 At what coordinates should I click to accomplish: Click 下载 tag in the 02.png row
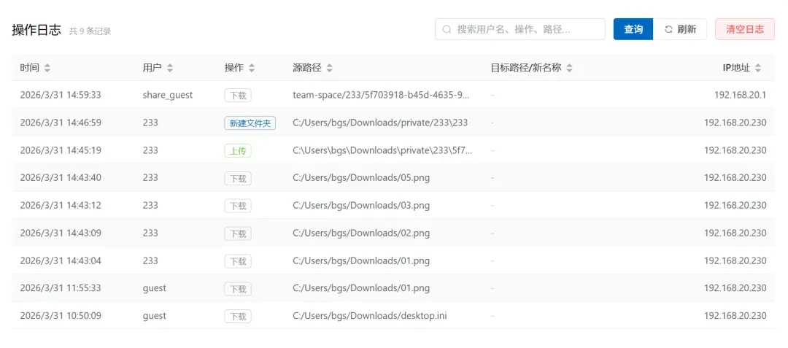pyautogui.click(x=238, y=233)
